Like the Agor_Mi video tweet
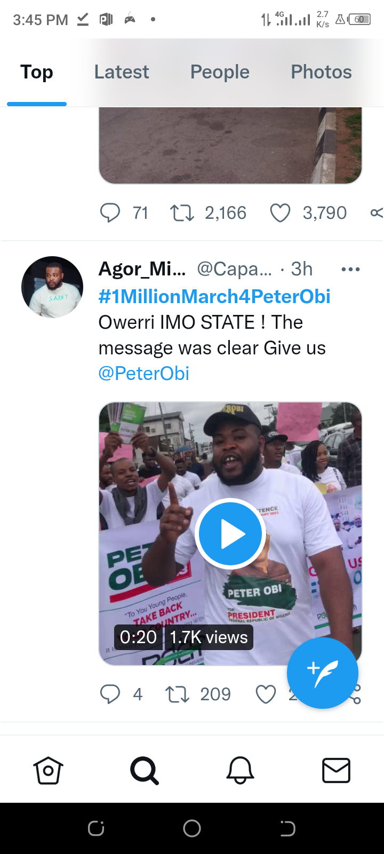The image size is (384, 854). [x=266, y=694]
